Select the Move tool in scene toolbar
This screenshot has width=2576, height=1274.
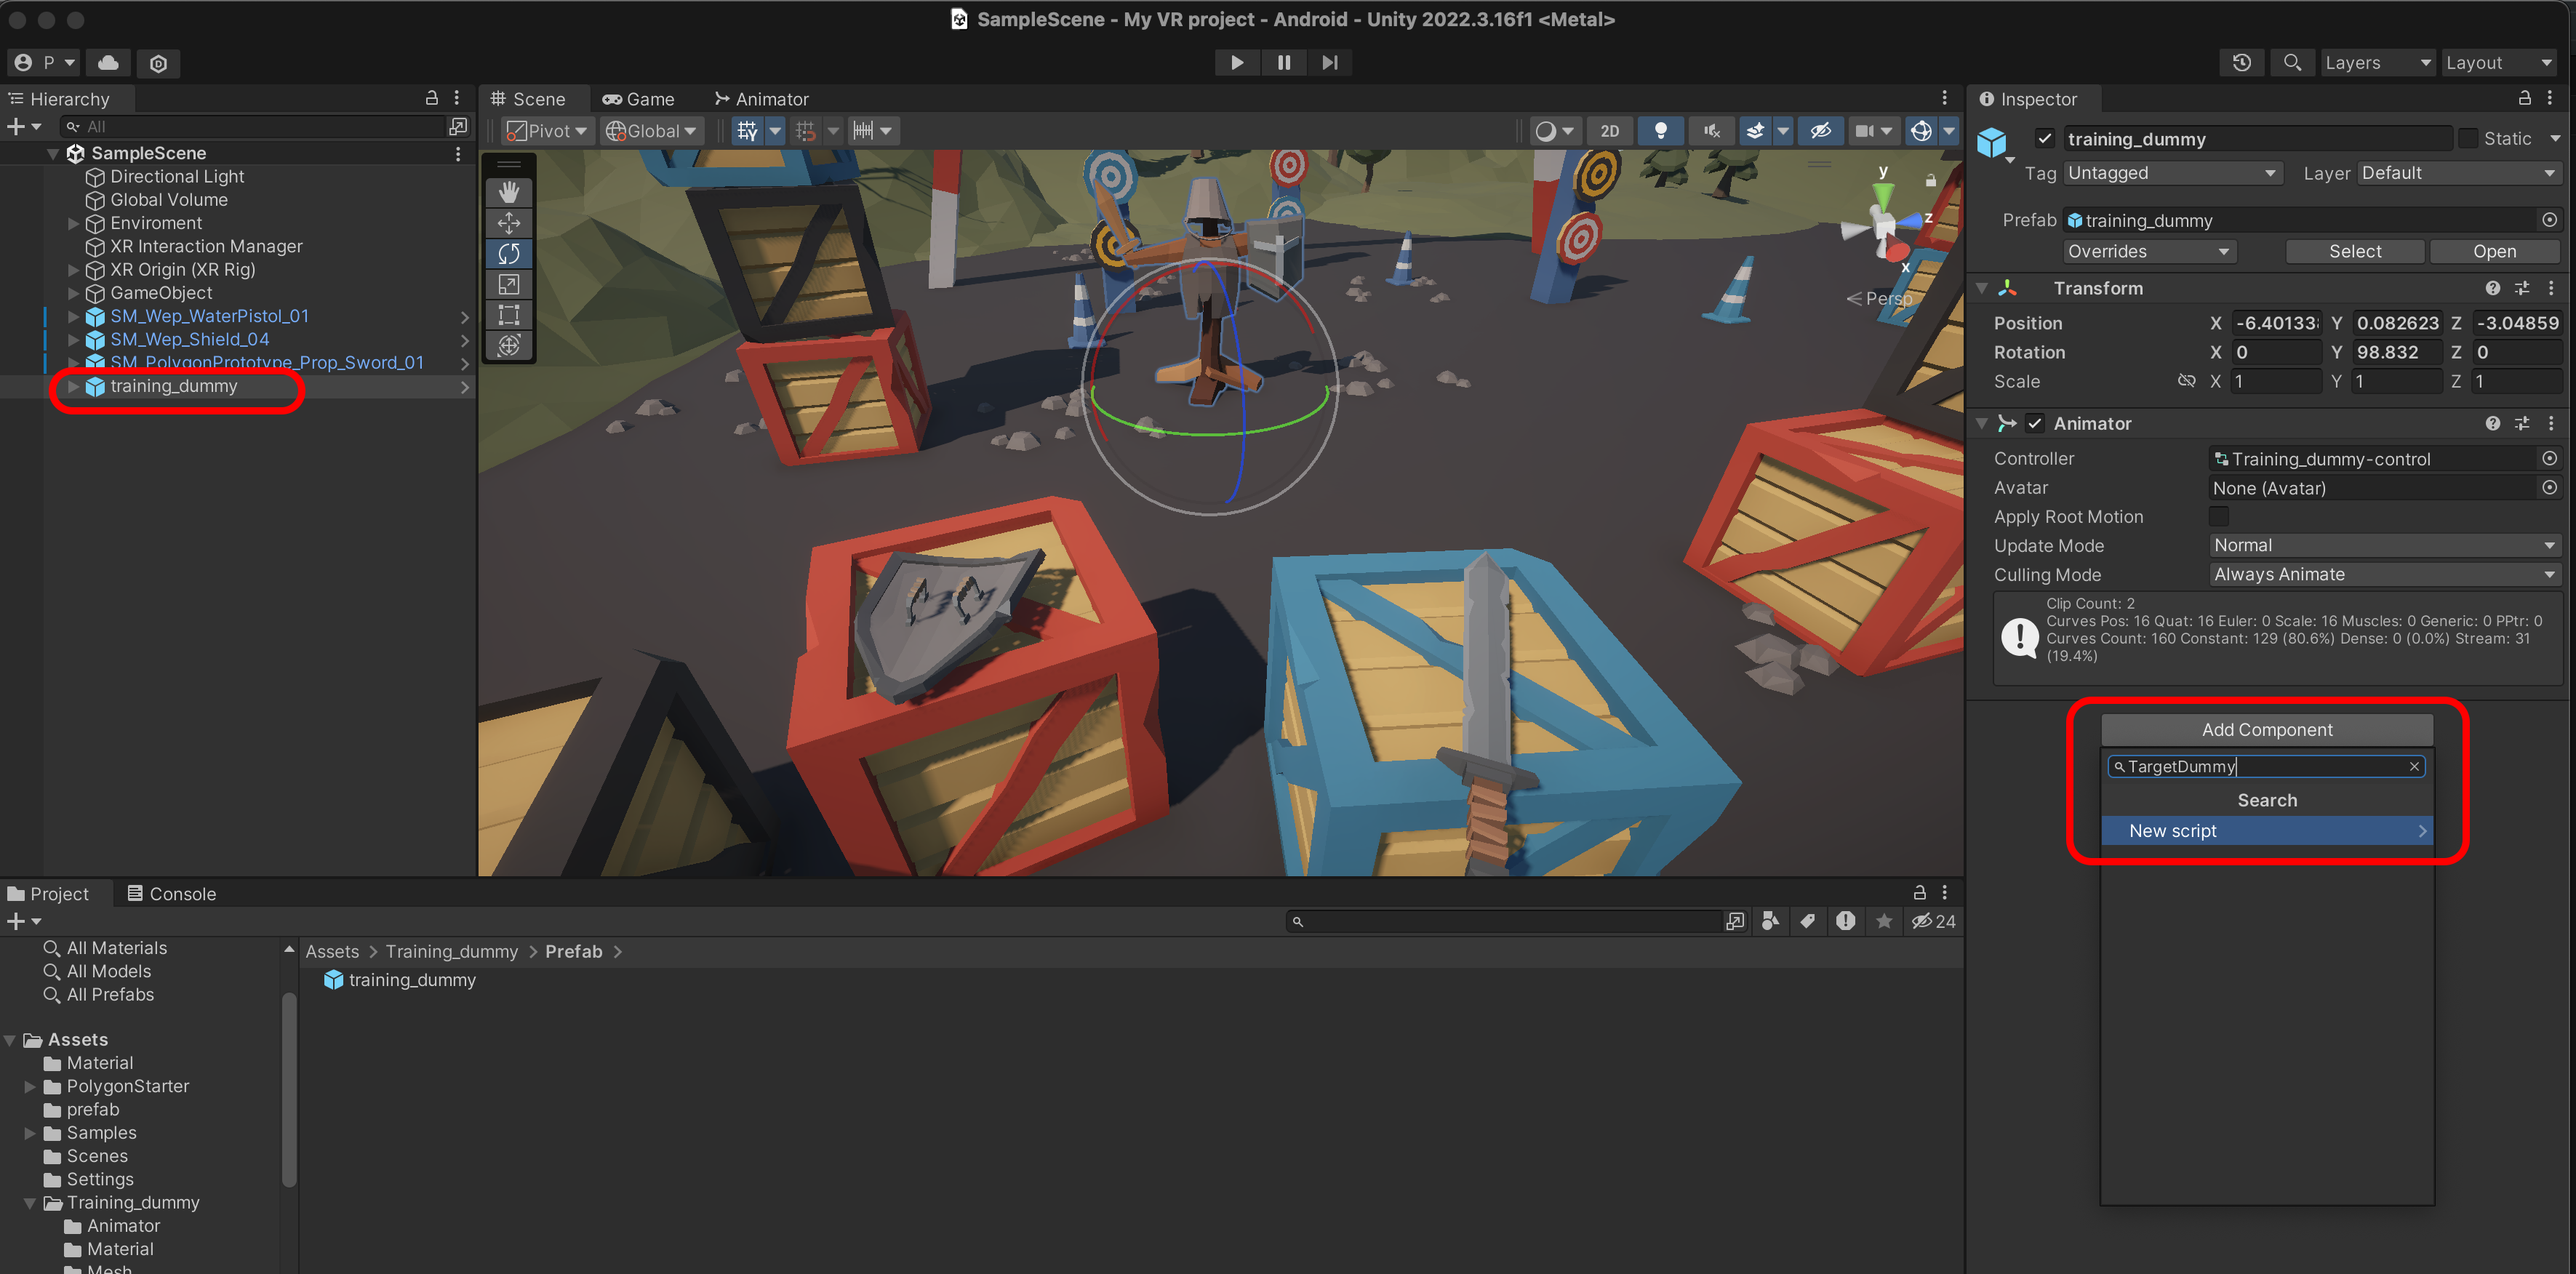coord(508,223)
